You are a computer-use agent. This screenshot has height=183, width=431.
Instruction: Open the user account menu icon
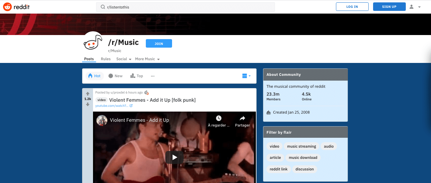[x=412, y=7]
